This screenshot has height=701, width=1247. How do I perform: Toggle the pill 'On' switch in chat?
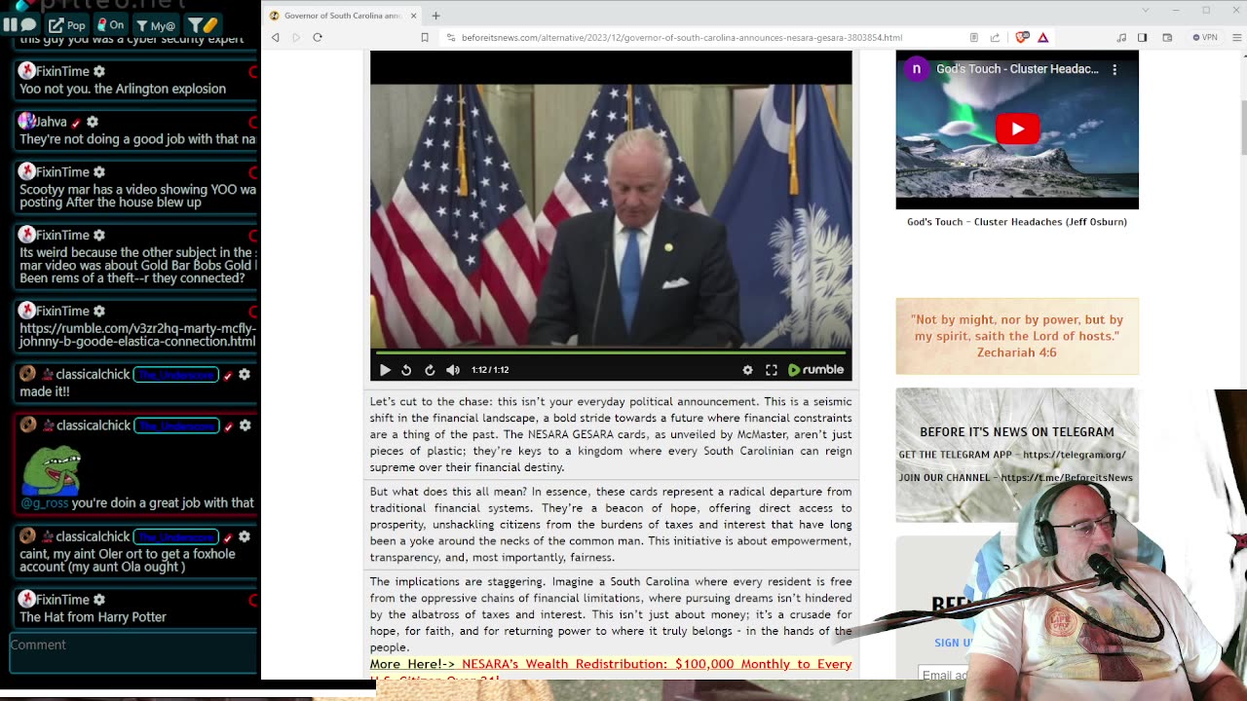pyautogui.click(x=110, y=24)
